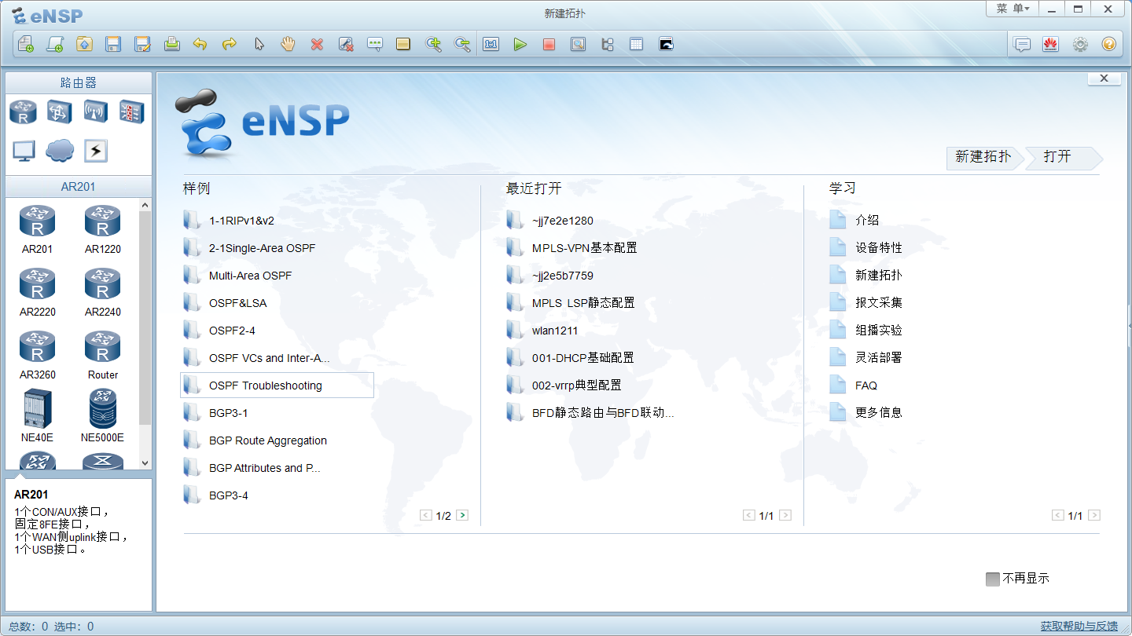Click the red X delete tool

tap(317, 44)
